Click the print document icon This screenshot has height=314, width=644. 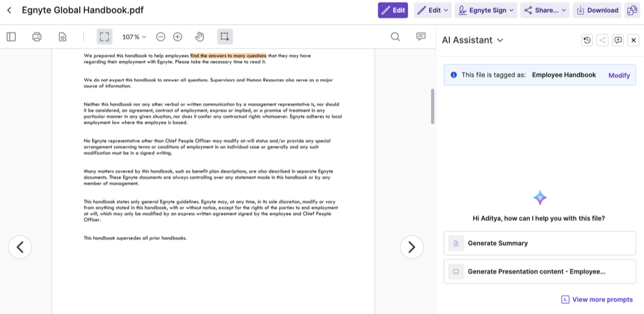(x=37, y=37)
